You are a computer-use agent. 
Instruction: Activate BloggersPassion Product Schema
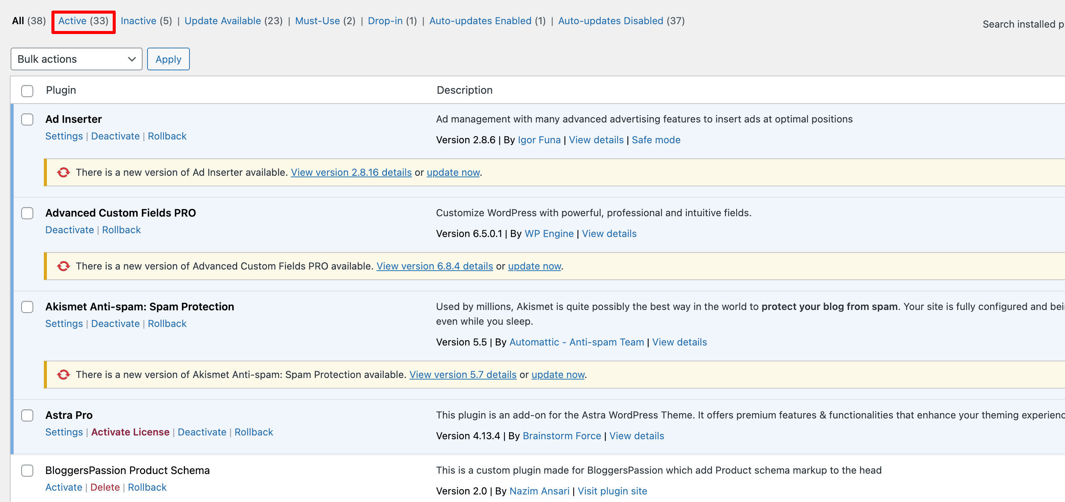(64, 488)
